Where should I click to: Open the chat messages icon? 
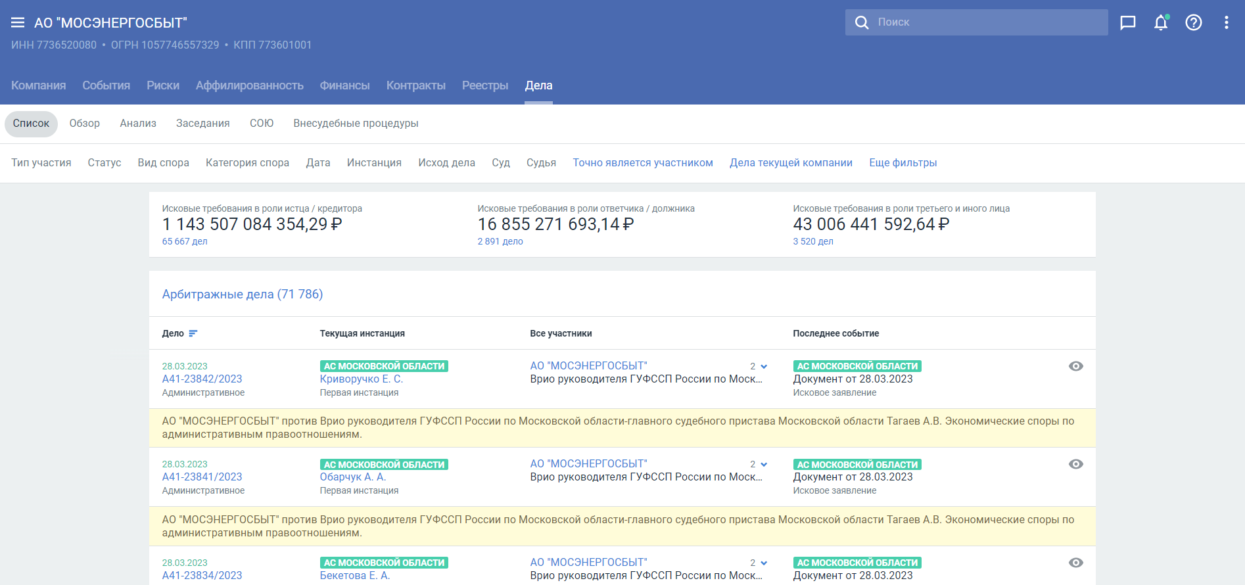tap(1128, 23)
